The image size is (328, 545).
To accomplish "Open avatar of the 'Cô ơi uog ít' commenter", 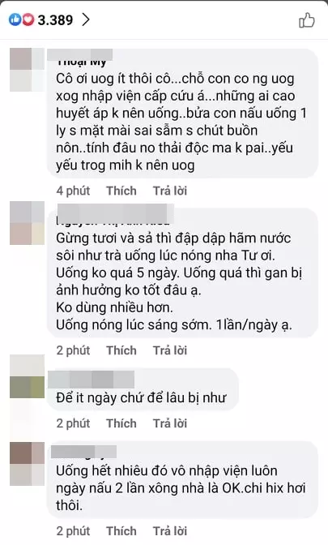I will 27,70.
